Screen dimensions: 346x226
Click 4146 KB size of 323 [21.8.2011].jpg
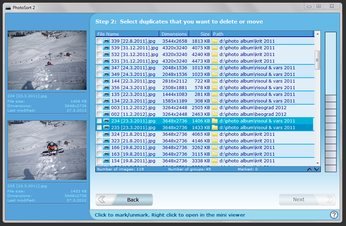201,141
